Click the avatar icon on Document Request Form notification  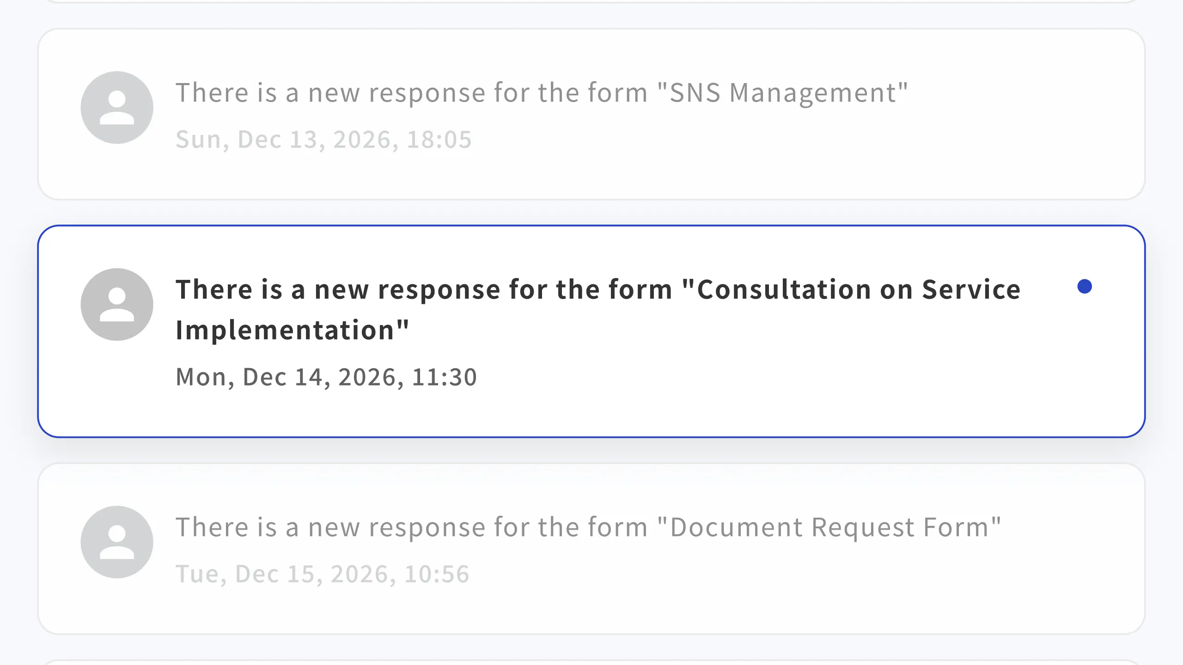point(117,542)
